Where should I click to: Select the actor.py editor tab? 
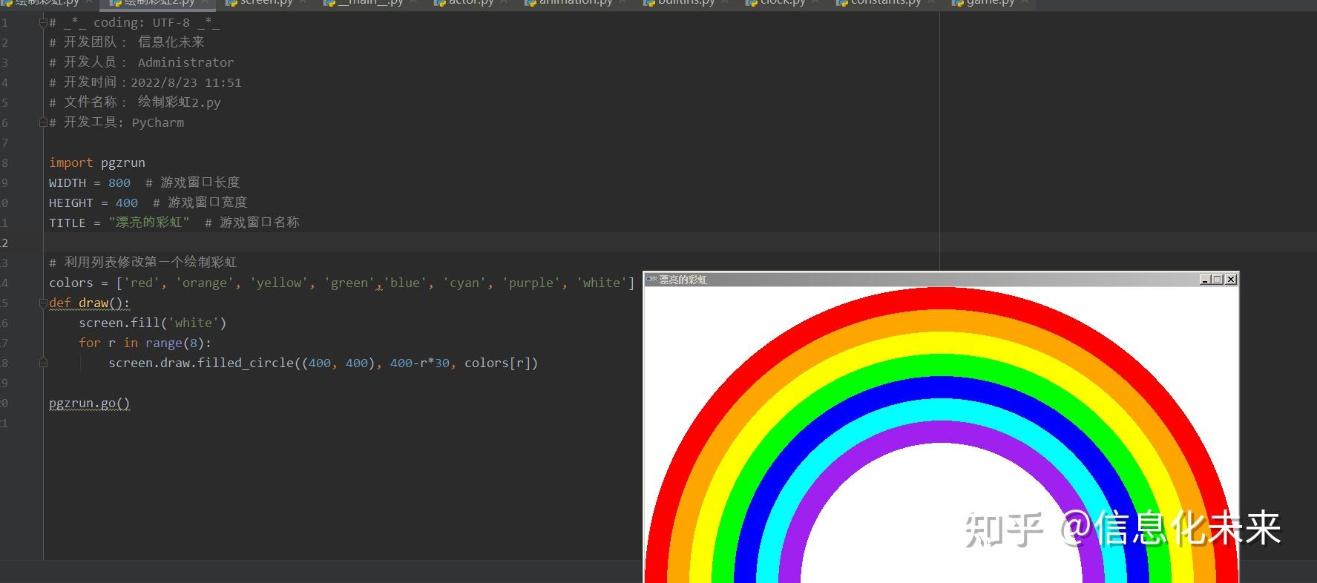470,4
